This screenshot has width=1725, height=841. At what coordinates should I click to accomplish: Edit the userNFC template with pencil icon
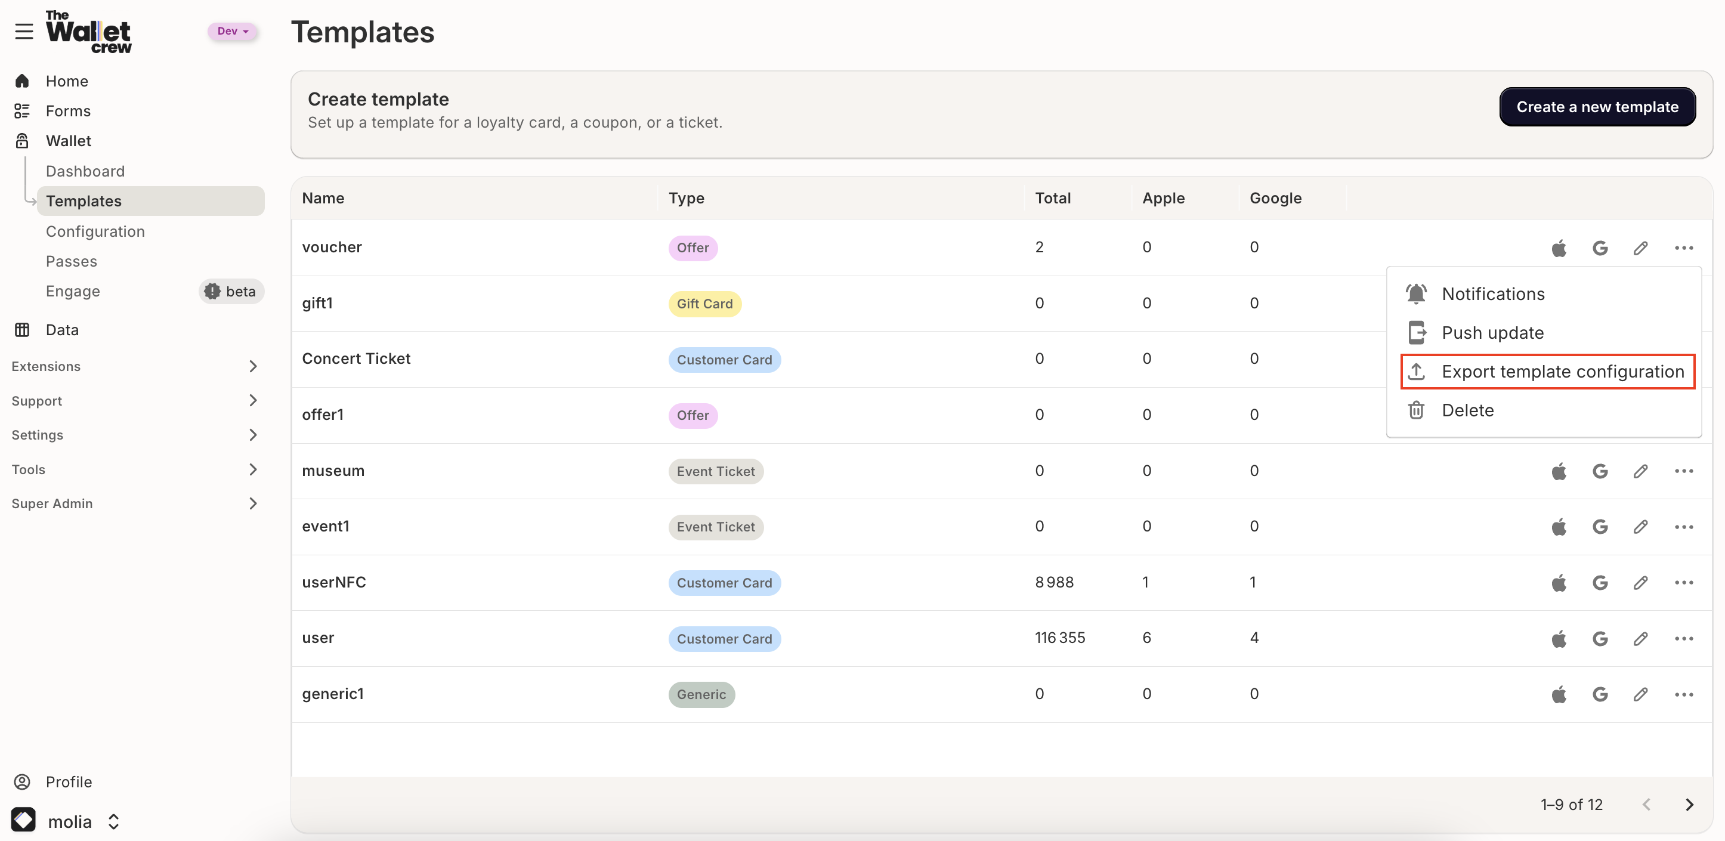tap(1640, 583)
